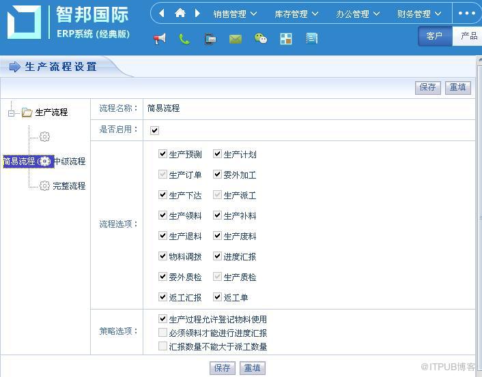Expand the 销售管理 dropdown menu
Screen dimensions: 482x377
[x=235, y=14]
